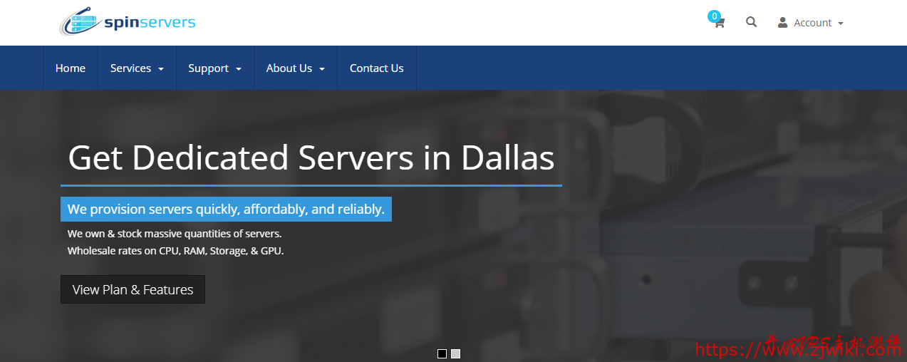Click the caret next to Services
The height and width of the screenshot is (362, 907).
coord(161,69)
